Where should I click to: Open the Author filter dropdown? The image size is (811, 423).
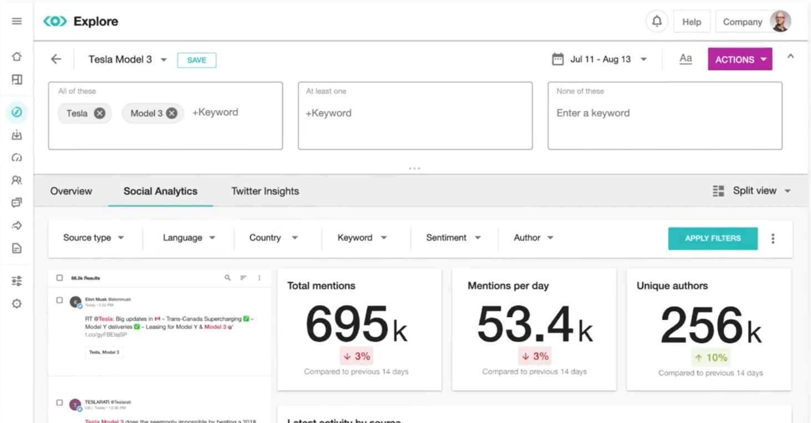coord(534,238)
